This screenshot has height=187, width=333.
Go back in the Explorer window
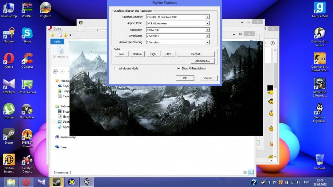[55, 71]
